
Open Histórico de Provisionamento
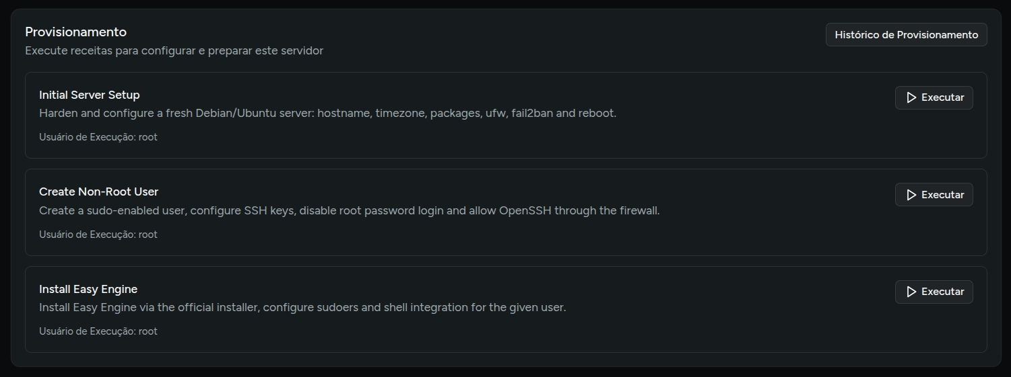(906, 35)
